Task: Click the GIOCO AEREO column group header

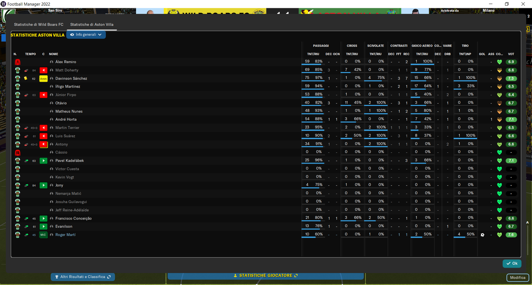Action: (422, 46)
